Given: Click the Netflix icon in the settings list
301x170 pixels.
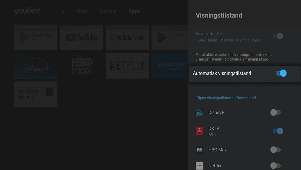Looking at the screenshot, I should click(x=199, y=165).
